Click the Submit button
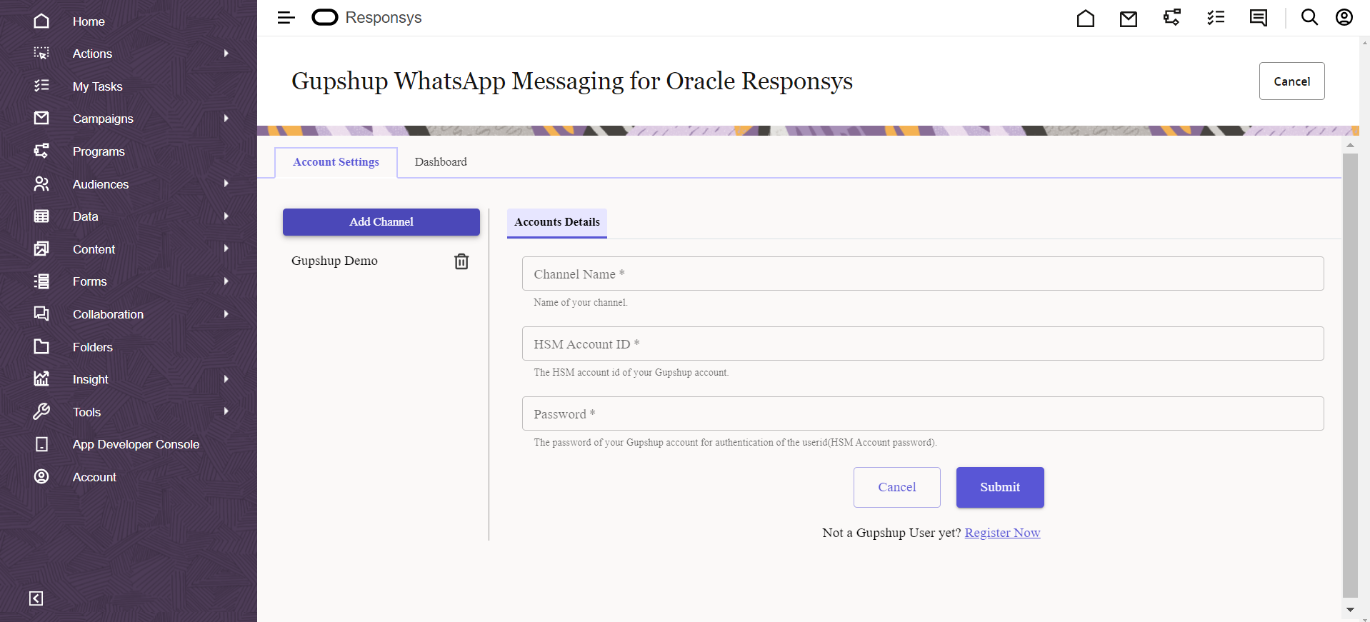 click(1000, 487)
